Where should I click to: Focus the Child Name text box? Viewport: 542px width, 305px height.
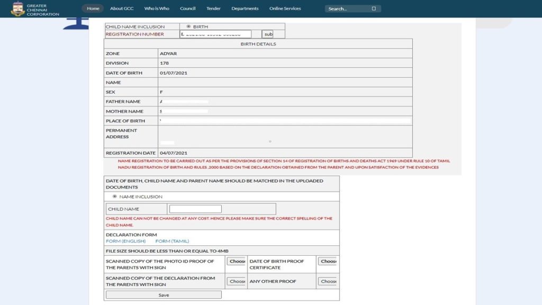point(195,209)
